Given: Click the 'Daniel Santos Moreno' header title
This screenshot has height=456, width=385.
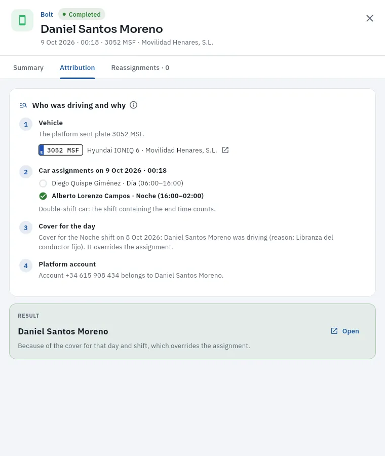Looking at the screenshot, I should coord(102,29).
